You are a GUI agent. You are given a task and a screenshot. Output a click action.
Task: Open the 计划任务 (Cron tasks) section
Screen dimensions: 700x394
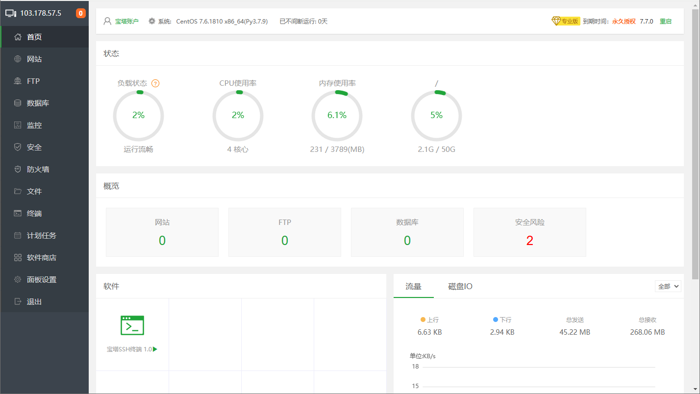pyautogui.click(x=40, y=235)
